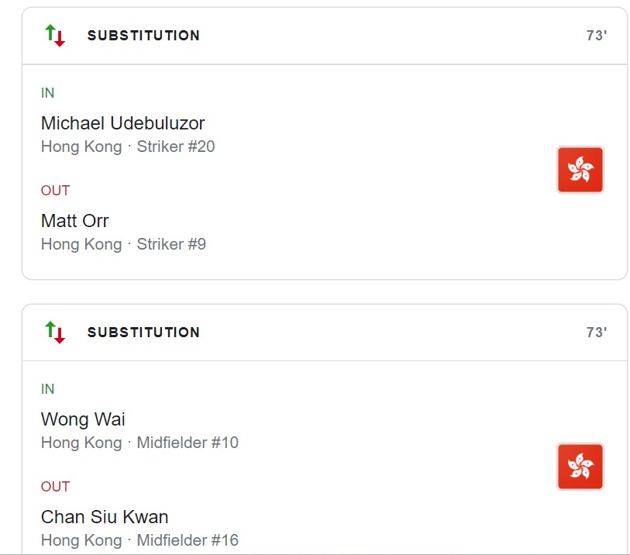The image size is (630, 555).
Task: Click the 73' timestamp on second card
Action: pos(596,333)
